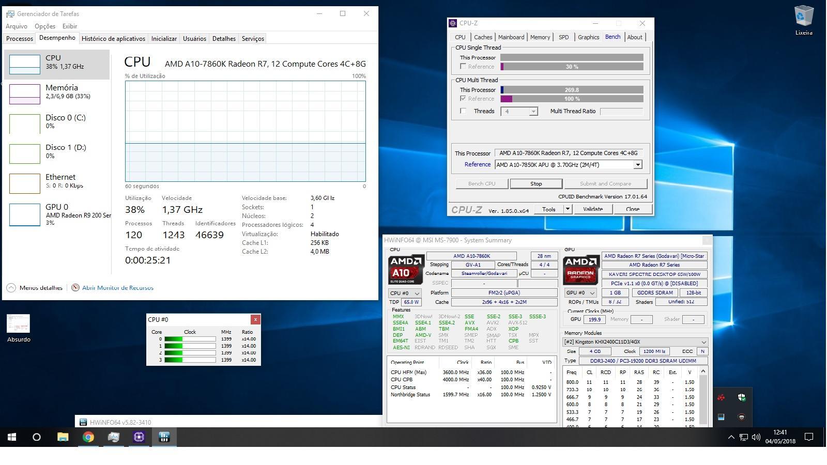Open the Exibir menu
This screenshot has width=827, height=465.
coord(70,26)
